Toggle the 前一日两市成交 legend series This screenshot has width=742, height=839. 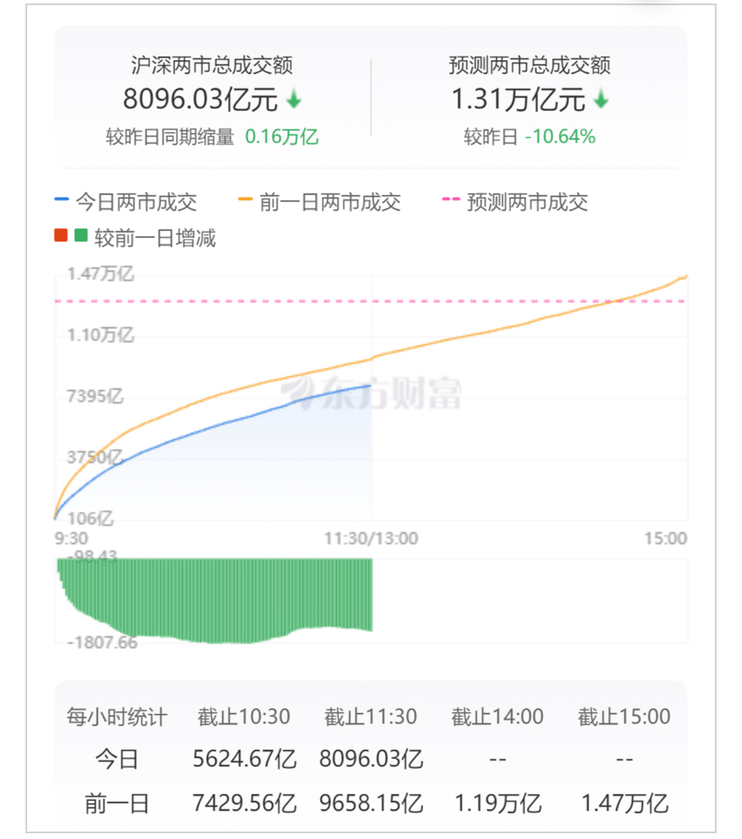tap(319, 202)
